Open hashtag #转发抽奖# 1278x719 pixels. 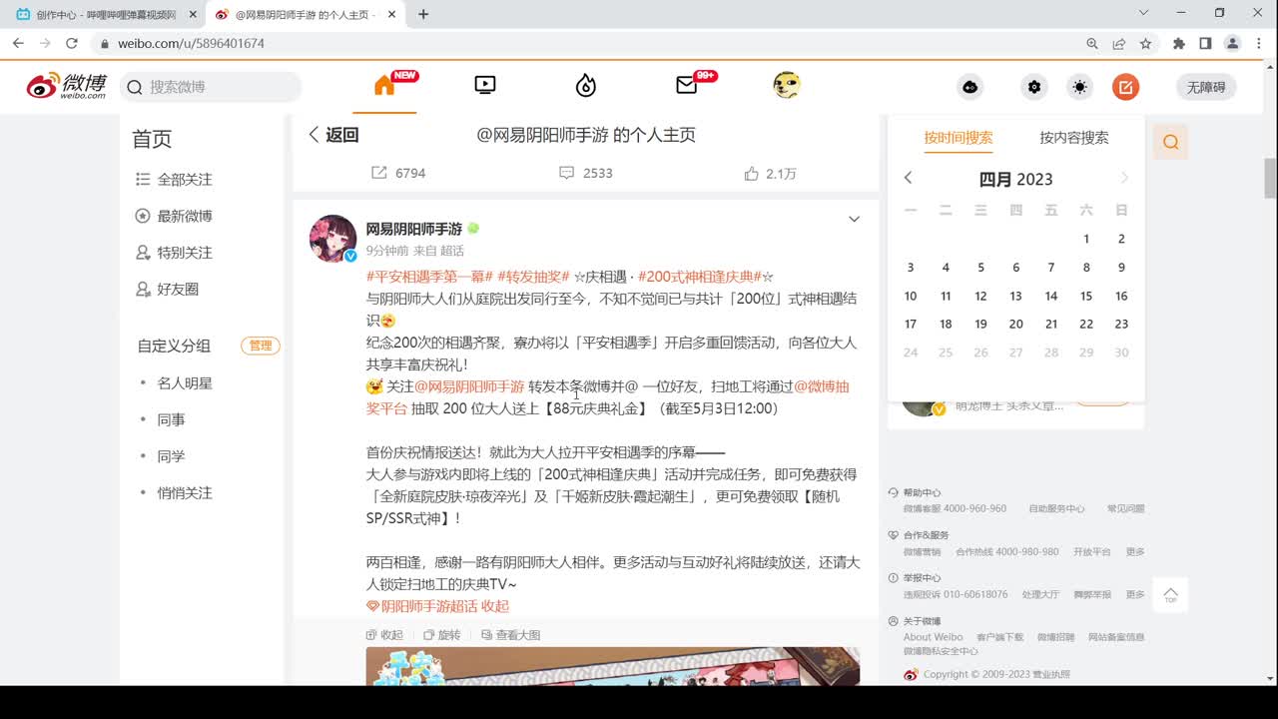tap(533, 277)
